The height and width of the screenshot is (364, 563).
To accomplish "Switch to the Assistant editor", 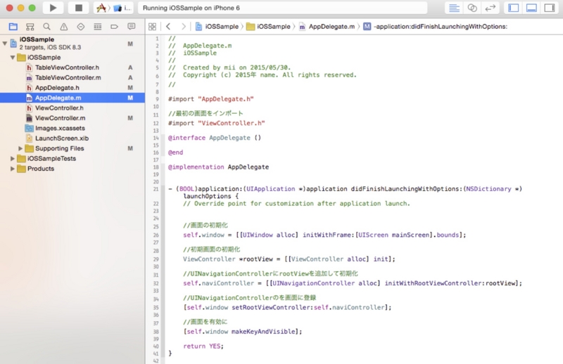I will click(472, 8).
